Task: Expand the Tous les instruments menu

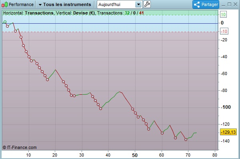Action: pos(65,4)
